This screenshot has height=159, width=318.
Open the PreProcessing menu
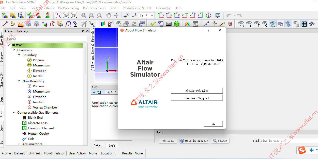[68, 8]
